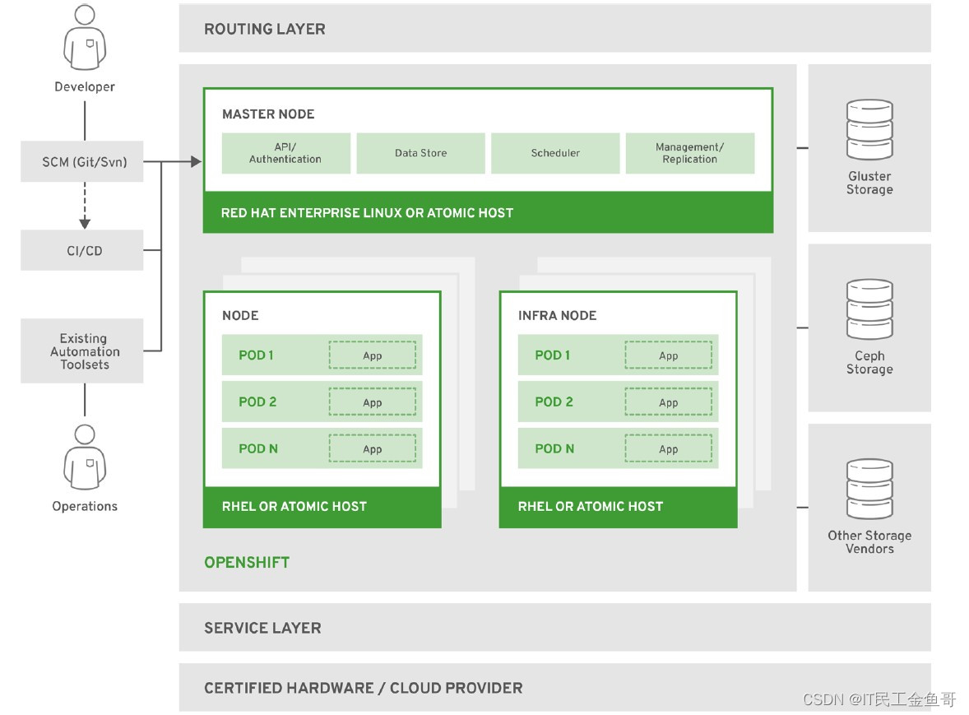Click App box of POD 1 in INFRA NODE

669,355
